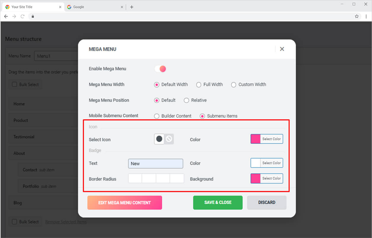372x238 pixels.
Task: Select Relative mega menu position
Action: (186, 100)
